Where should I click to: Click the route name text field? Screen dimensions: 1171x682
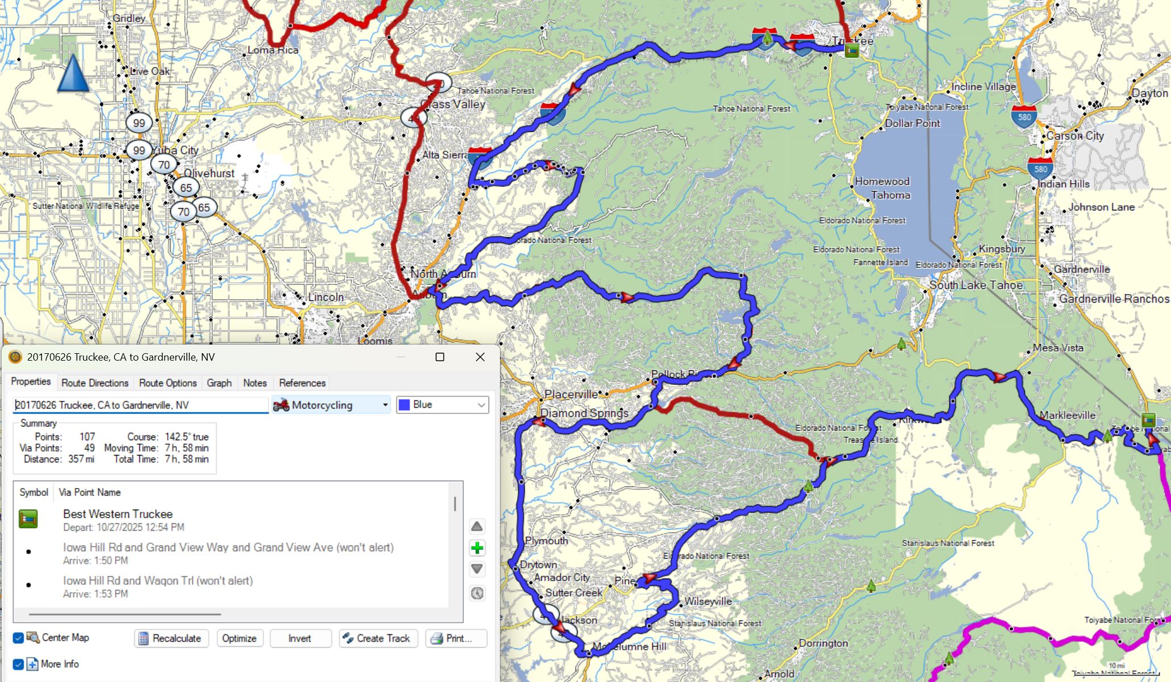pyautogui.click(x=140, y=405)
